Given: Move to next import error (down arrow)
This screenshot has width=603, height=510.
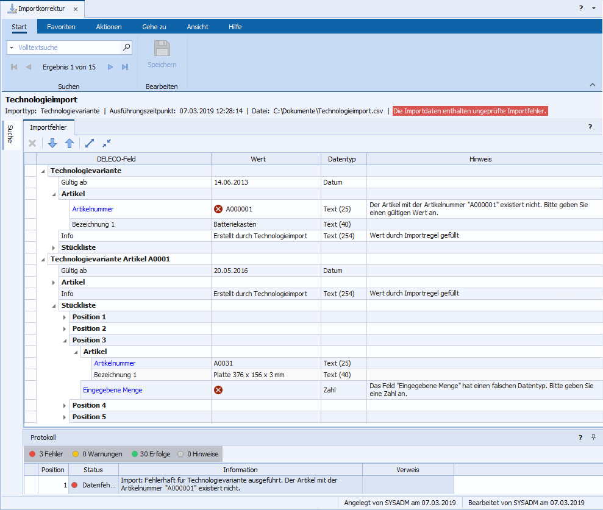Looking at the screenshot, I should [52, 143].
